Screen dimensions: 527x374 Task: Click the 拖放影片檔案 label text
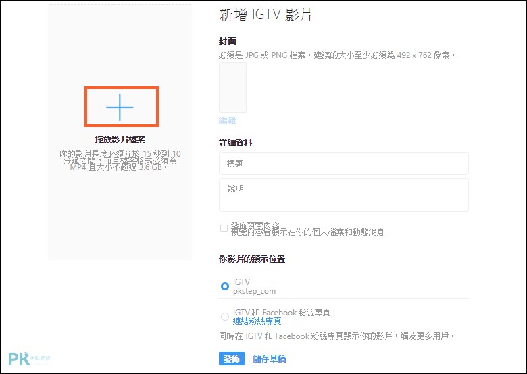[x=120, y=140]
